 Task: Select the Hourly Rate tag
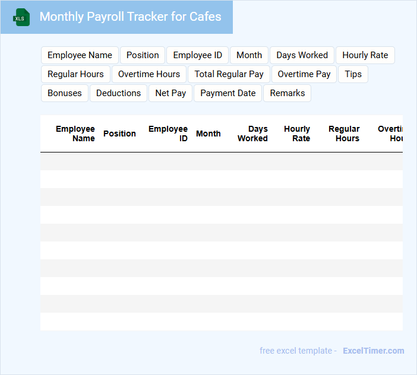(365, 55)
